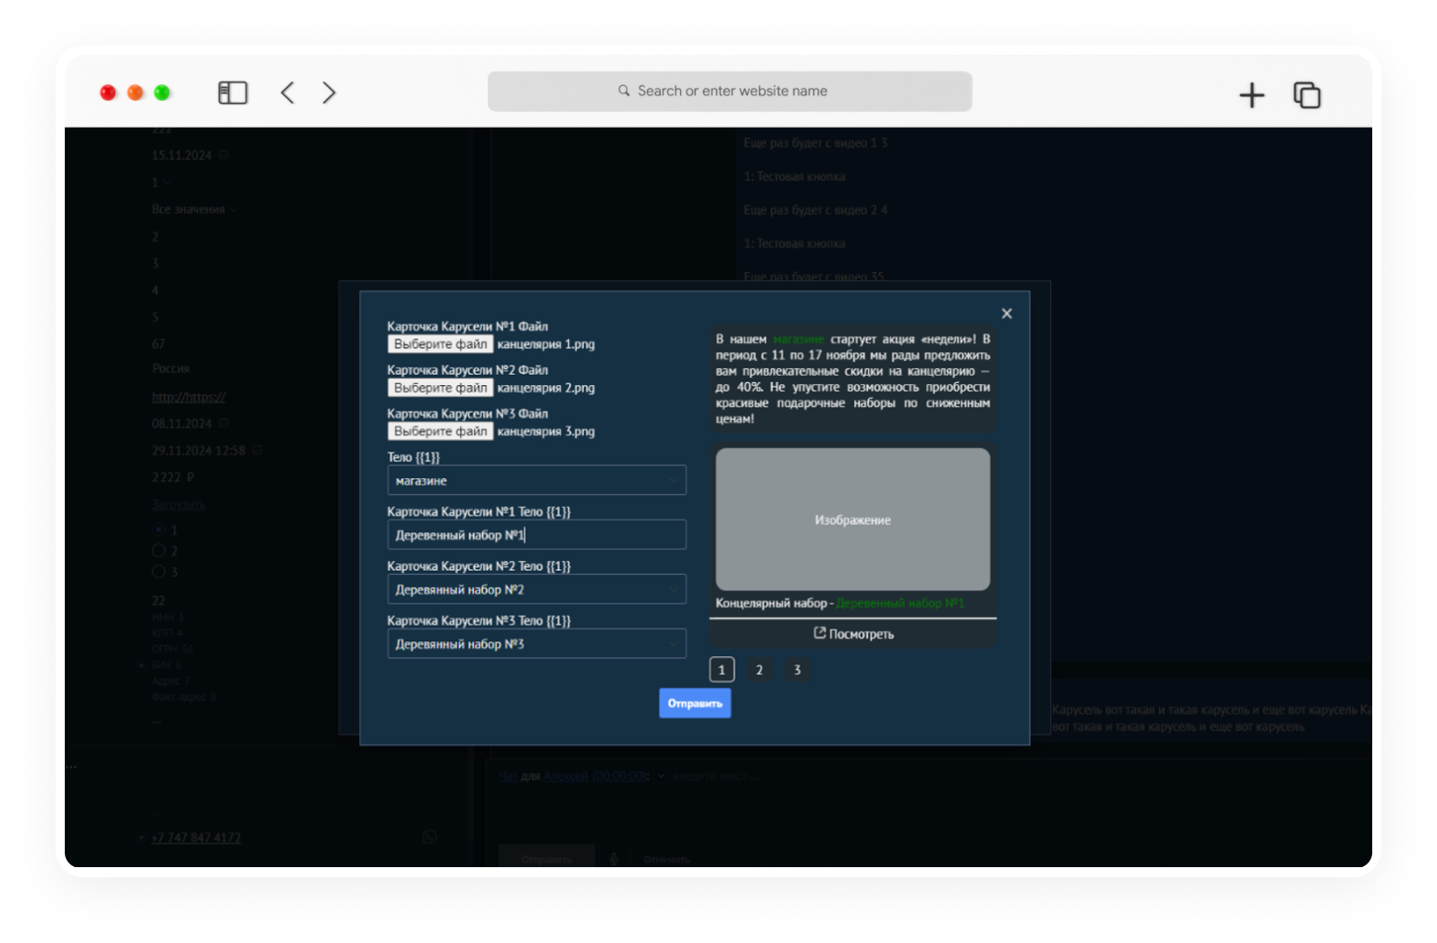Viewport: 1437px width, 943px height.
Task: Select radio option 2 in left panel
Action: [x=158, y=551]
